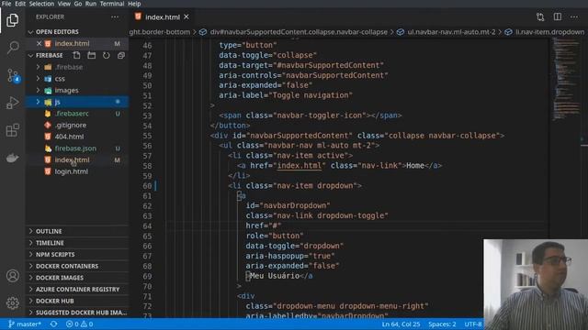Click the open changes icon in editor toolbar

540,16
